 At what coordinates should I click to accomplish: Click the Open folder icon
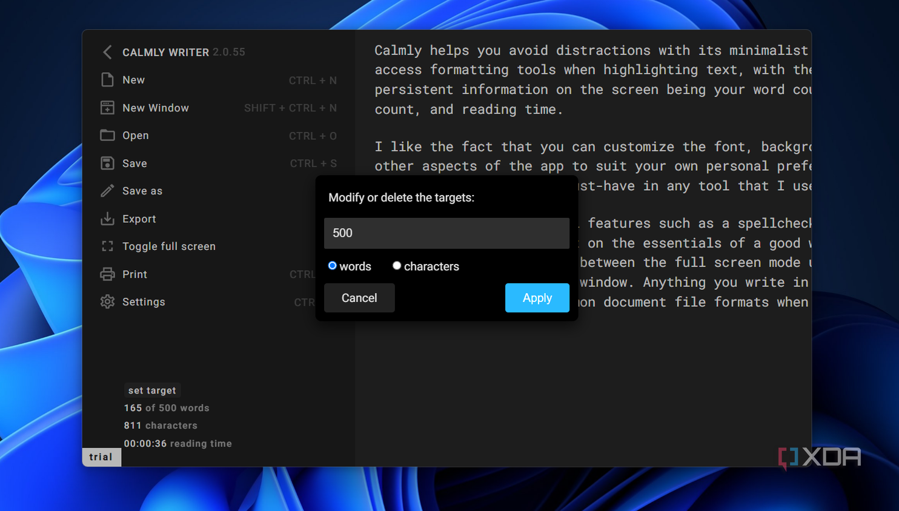tap(107, 135)
